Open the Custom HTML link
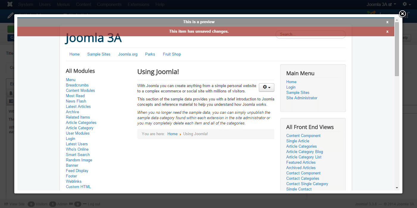Image resolution: width=417 pixels, height=208 pixels. (78, 187)
